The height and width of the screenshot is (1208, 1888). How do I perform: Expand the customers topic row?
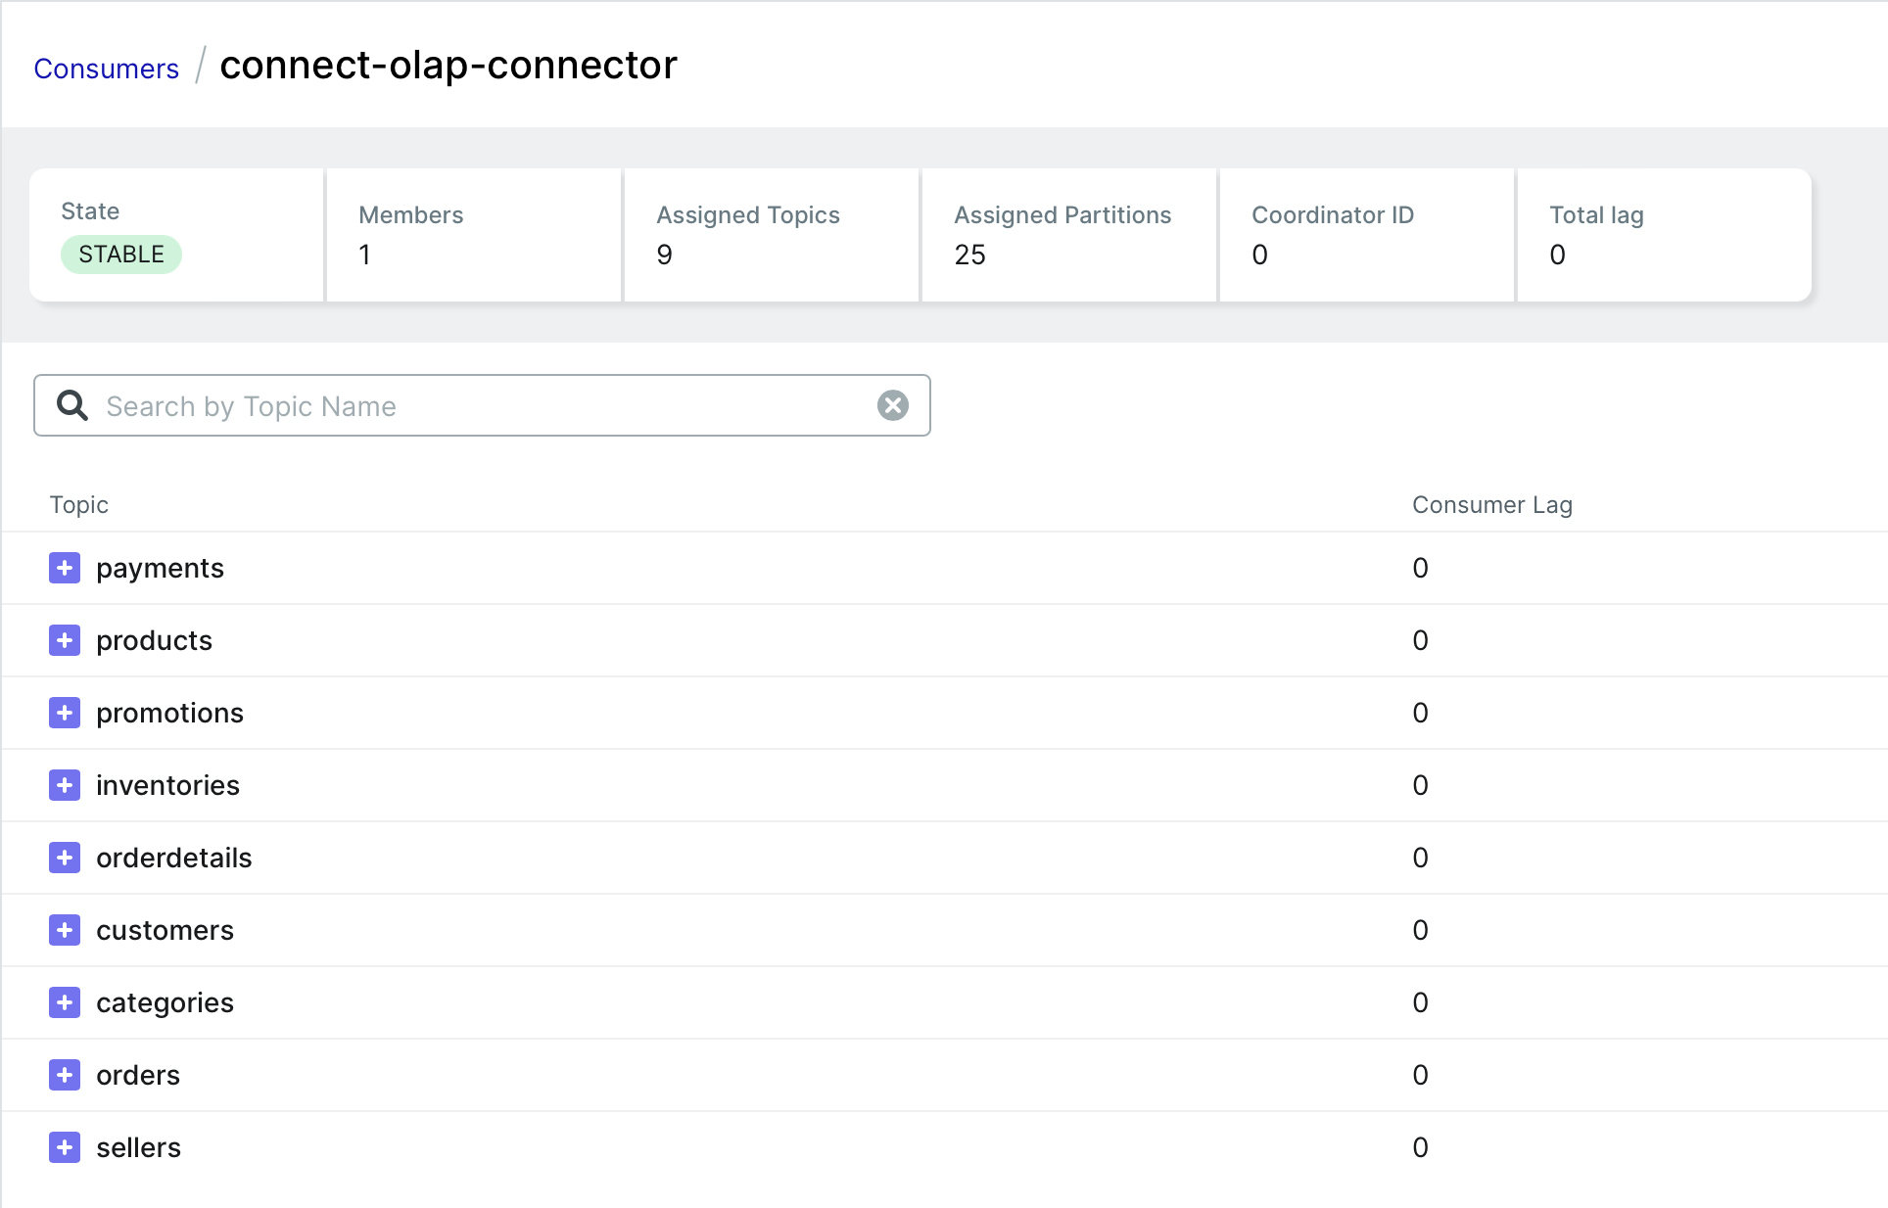pos(65,930)
